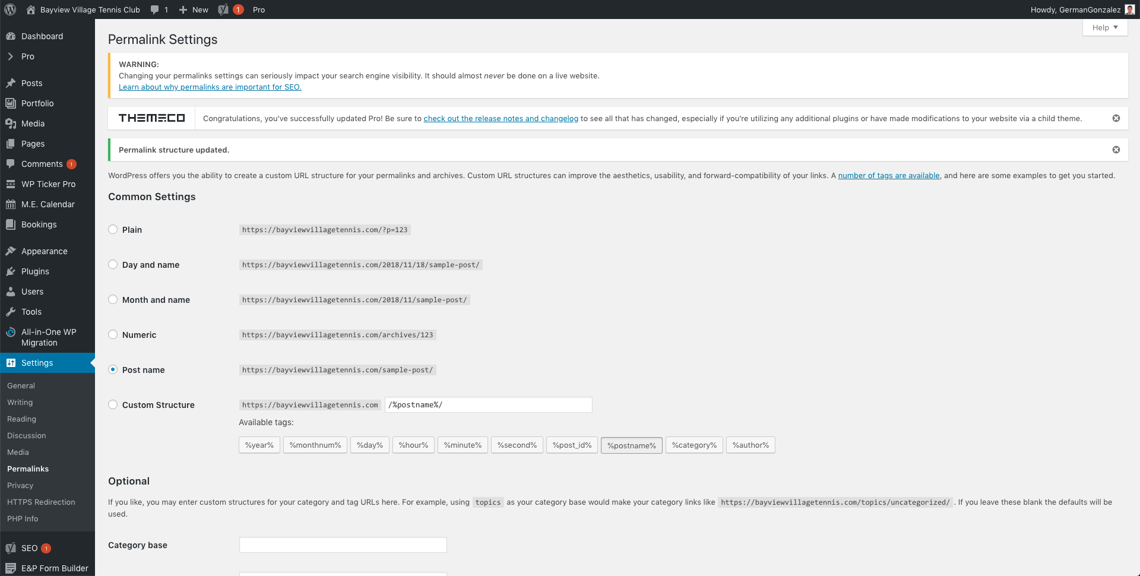
Task: Click the Appearance paintbrush icon
Action: click(x=11, y=251)
